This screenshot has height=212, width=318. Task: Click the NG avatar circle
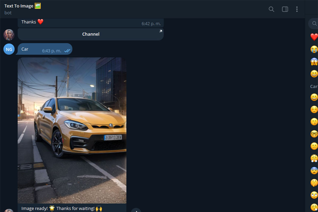coord(9,49)
